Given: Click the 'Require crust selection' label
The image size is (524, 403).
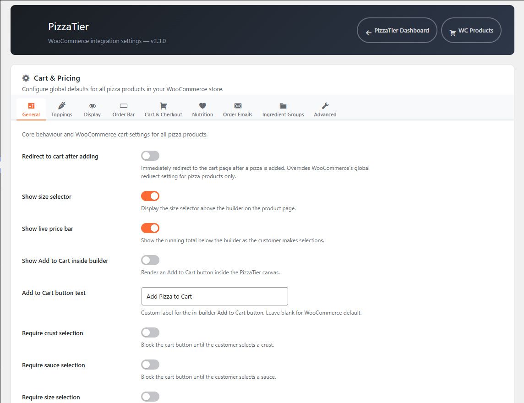Looking at the screenshot, I should tap(53, 333).
